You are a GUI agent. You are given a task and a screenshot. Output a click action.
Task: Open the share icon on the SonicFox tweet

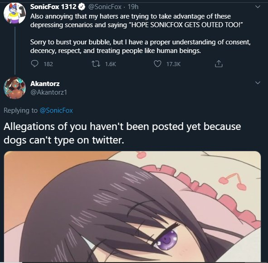click(x=219, y=64)
